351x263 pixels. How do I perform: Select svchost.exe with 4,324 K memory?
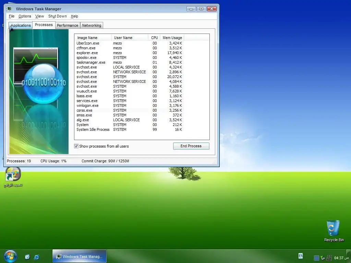[129, 67]
